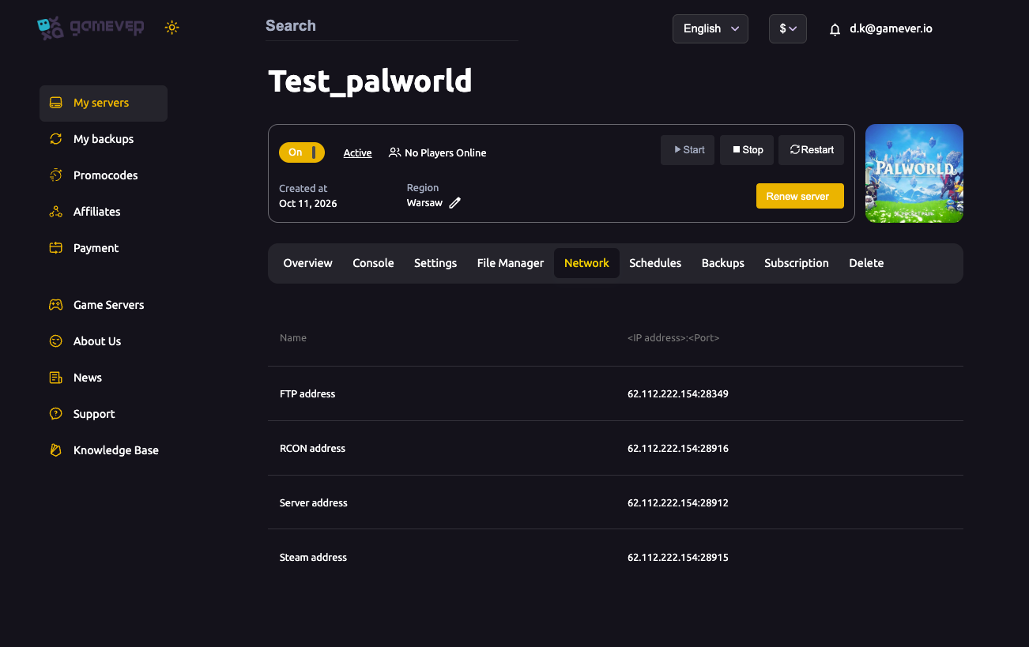Click the Promocodes sidebar icon

tap(55, 175)
